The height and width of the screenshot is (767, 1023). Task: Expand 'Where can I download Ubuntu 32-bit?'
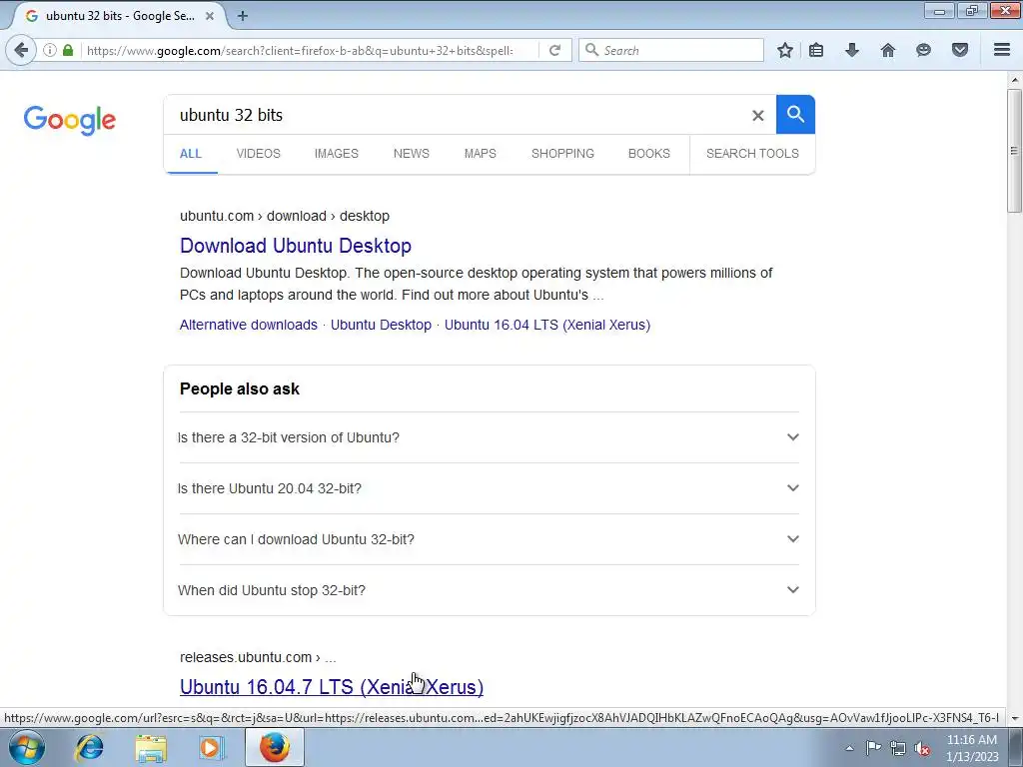pos(489,539)
